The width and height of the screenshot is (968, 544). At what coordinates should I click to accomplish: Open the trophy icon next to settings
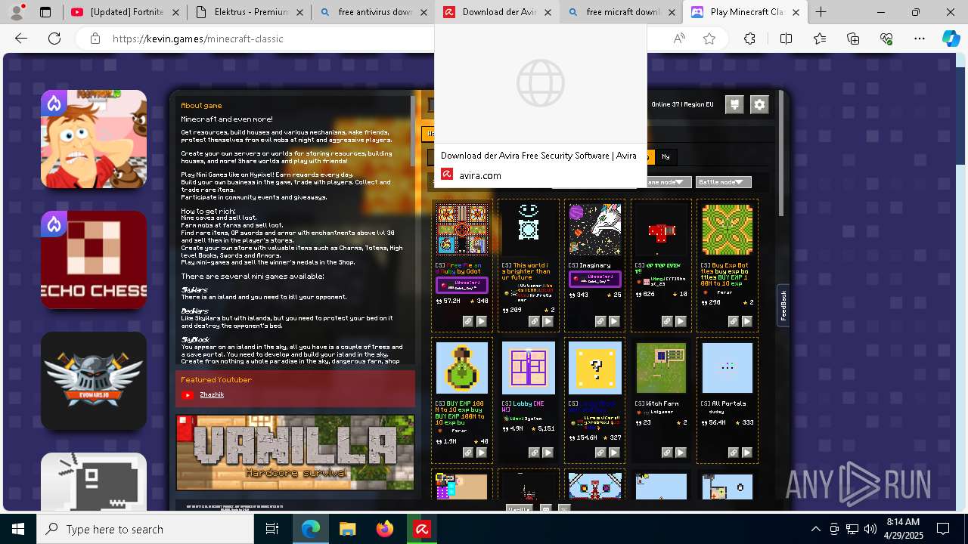(x=734, y=105)
